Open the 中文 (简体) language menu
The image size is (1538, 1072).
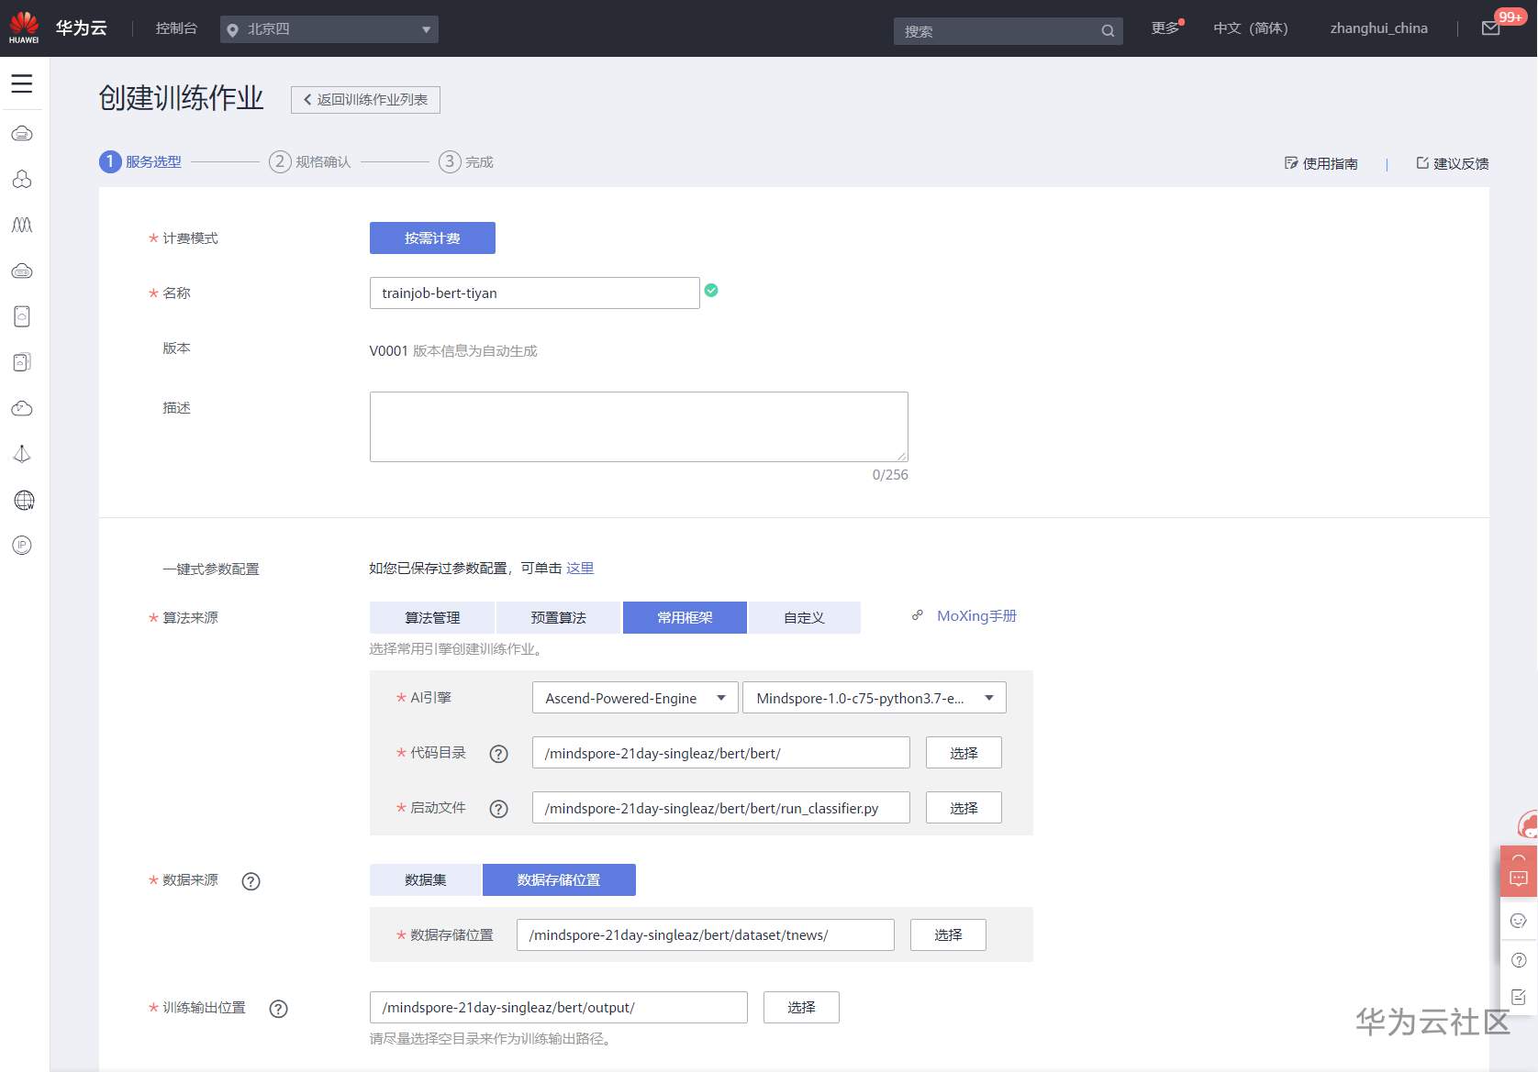click(x=1251, y=28)
